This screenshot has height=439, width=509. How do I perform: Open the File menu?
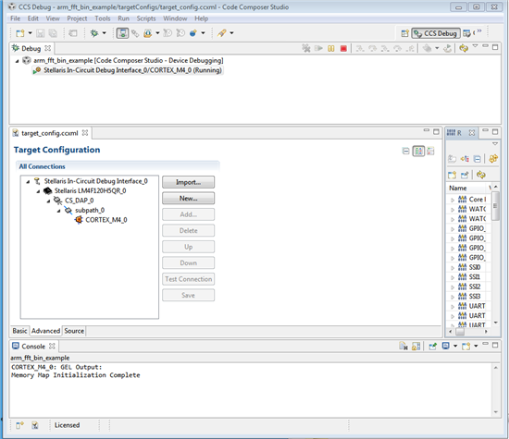pos(15,18)
